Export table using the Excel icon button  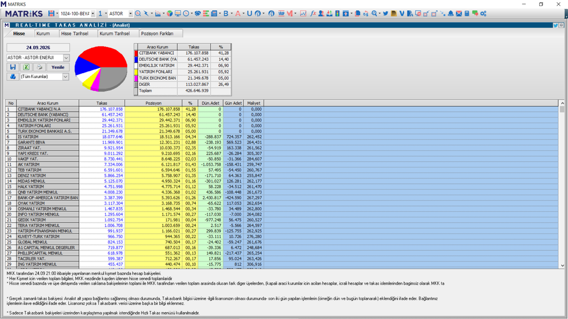tap(26, 67)
